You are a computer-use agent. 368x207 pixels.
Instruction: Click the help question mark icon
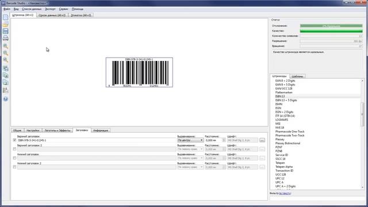(x=6, y=99)
